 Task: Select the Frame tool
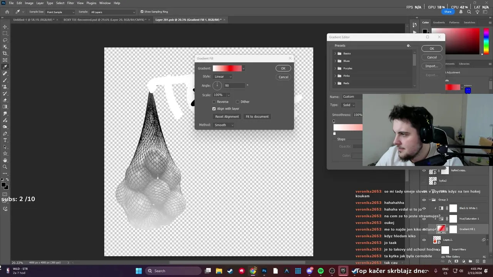coord(5,60)
